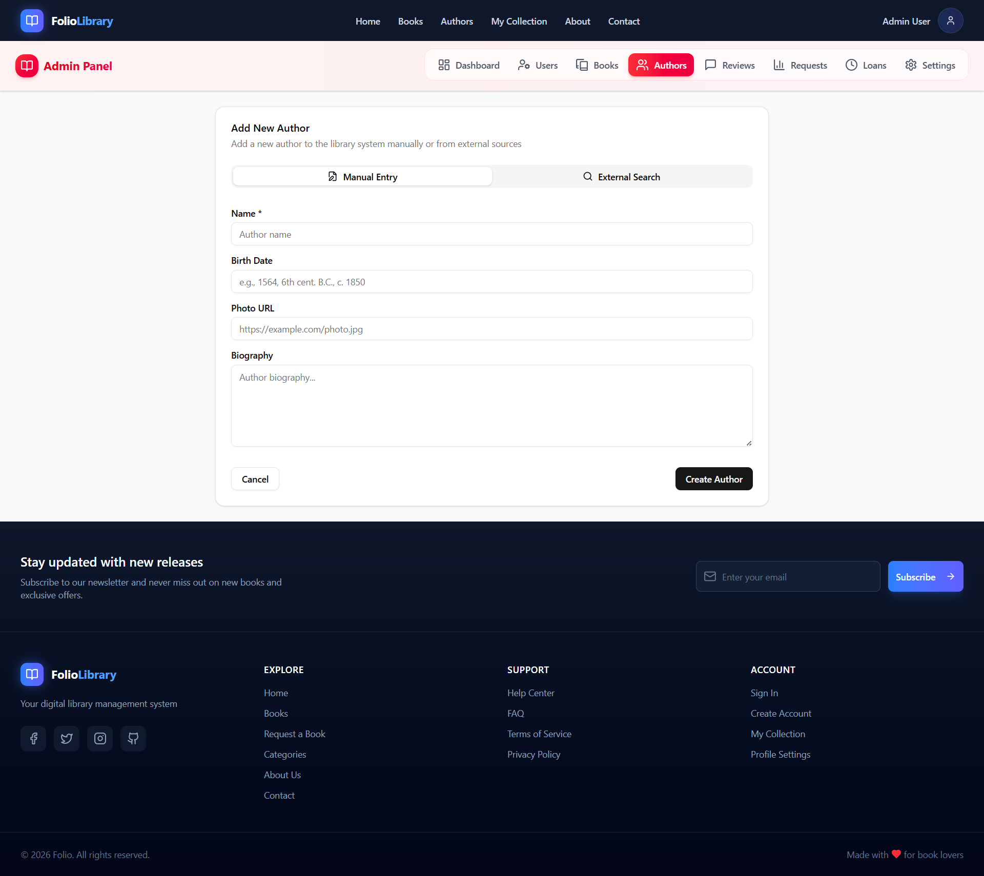Click the FolioLibrary book logo
This screenshot has width=984, height=876.
[32, 21]
